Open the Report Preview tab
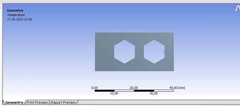Screen dimensions: 240x106 click(64, 103)
